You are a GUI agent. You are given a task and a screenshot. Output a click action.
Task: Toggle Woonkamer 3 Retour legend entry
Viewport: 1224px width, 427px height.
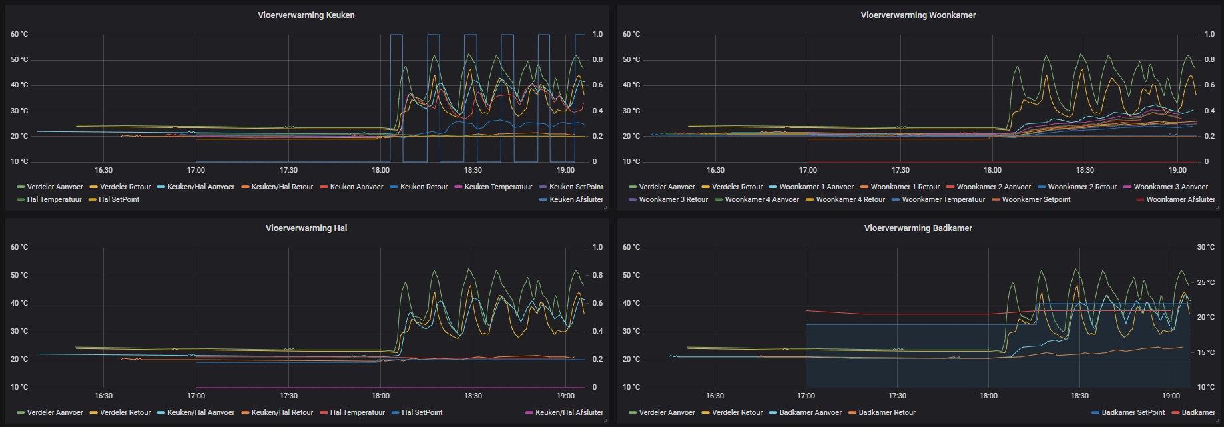click(x=673, y=200)
